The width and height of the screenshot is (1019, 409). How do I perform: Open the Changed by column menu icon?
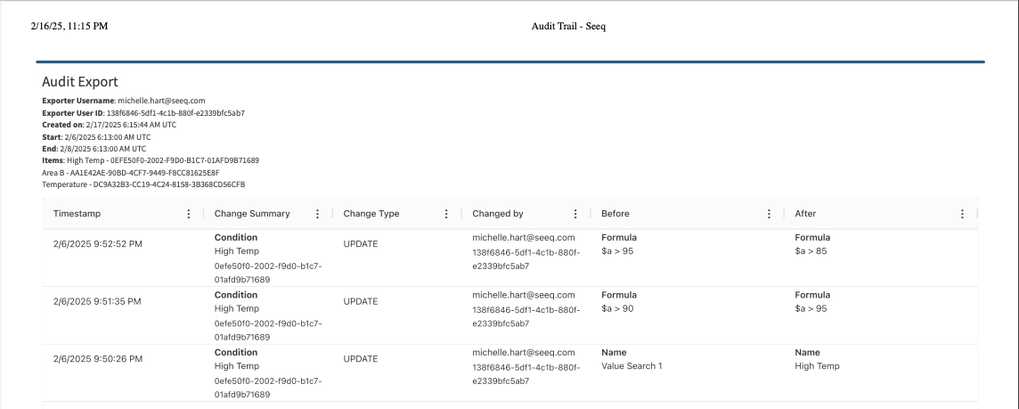[575, 214]
